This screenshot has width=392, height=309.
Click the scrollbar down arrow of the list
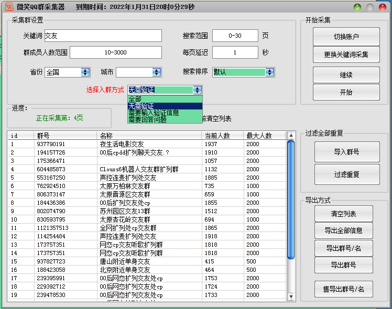point(291,297)
